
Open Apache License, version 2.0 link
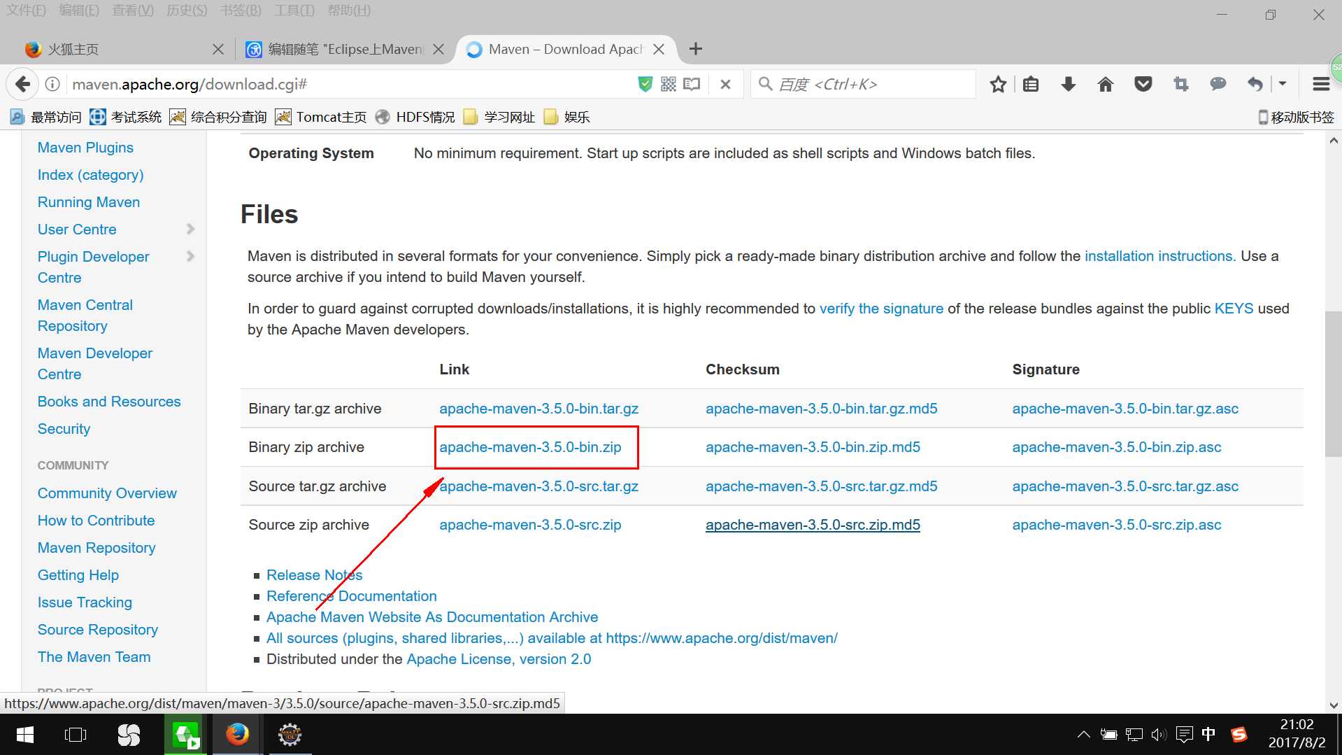pos(499,659)
